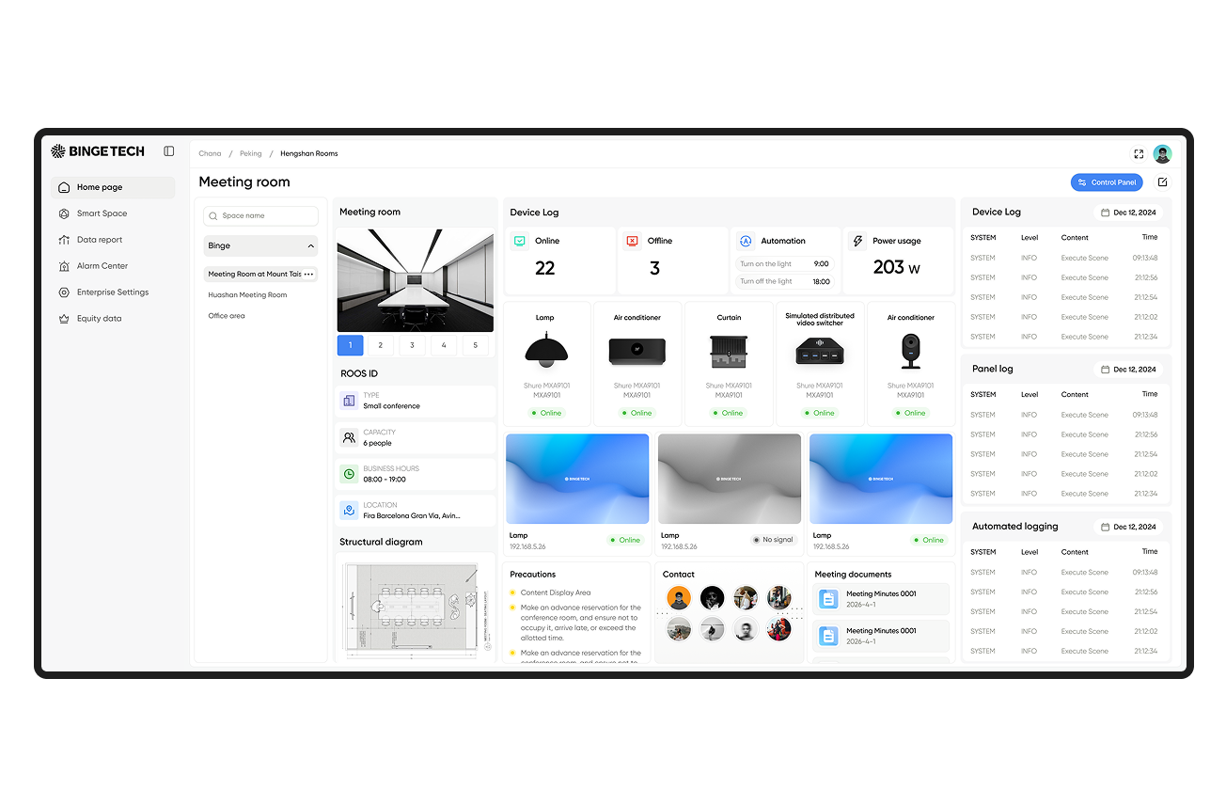1226x805 pixels.
Task: Click the 203 W power usage value
Action: 896,268
